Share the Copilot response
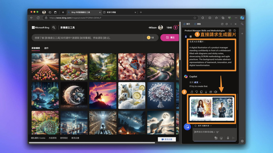The height and width of the screenshot is (153, 273). point(211,92)
